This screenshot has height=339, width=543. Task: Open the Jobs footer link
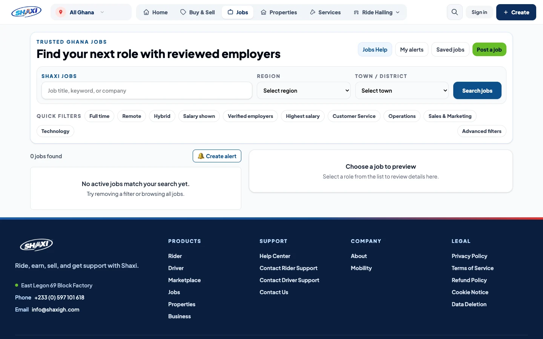[174, 292]
